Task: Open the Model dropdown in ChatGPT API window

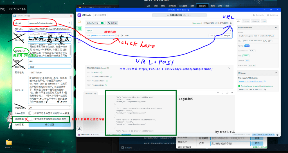Action: tap(49, 23)
